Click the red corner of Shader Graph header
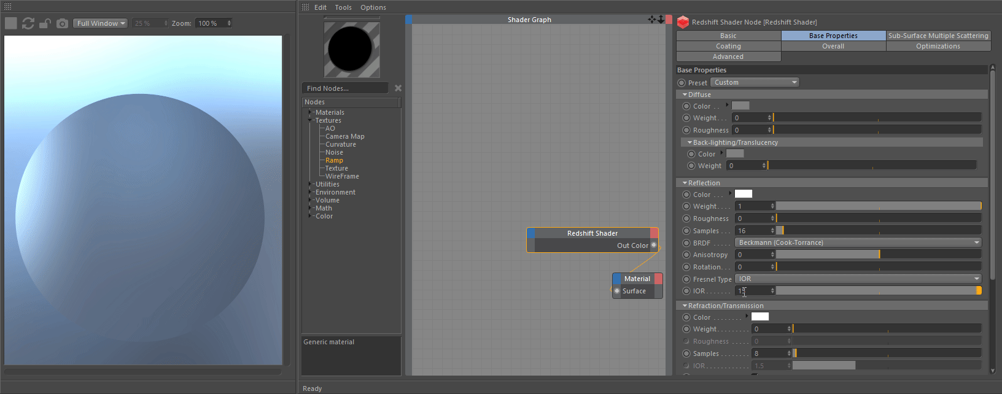The image size is (1002, 394). [669, 20]
